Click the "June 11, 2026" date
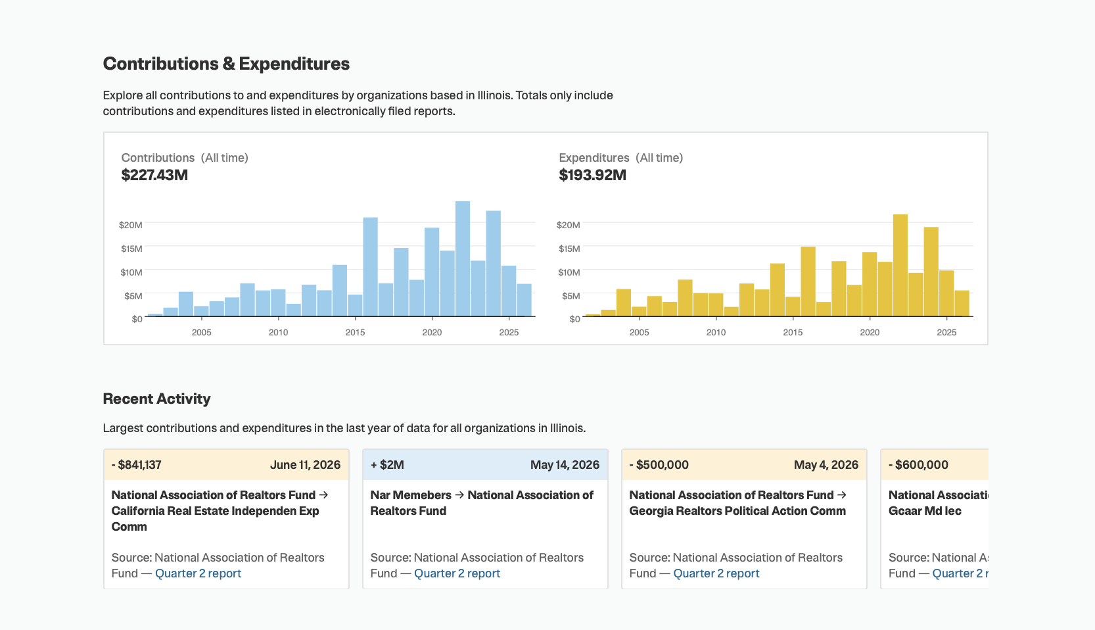Viewport: 1095px width, 630px height. (305, 465)
